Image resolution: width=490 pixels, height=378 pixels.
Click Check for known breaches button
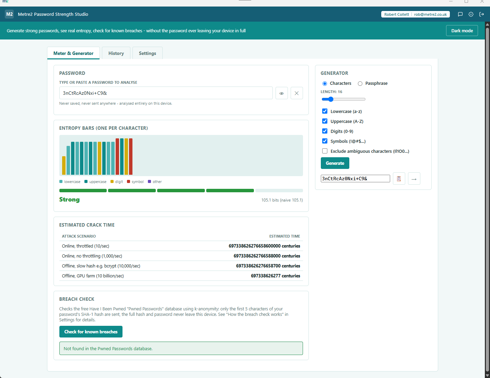click(91, 332)
